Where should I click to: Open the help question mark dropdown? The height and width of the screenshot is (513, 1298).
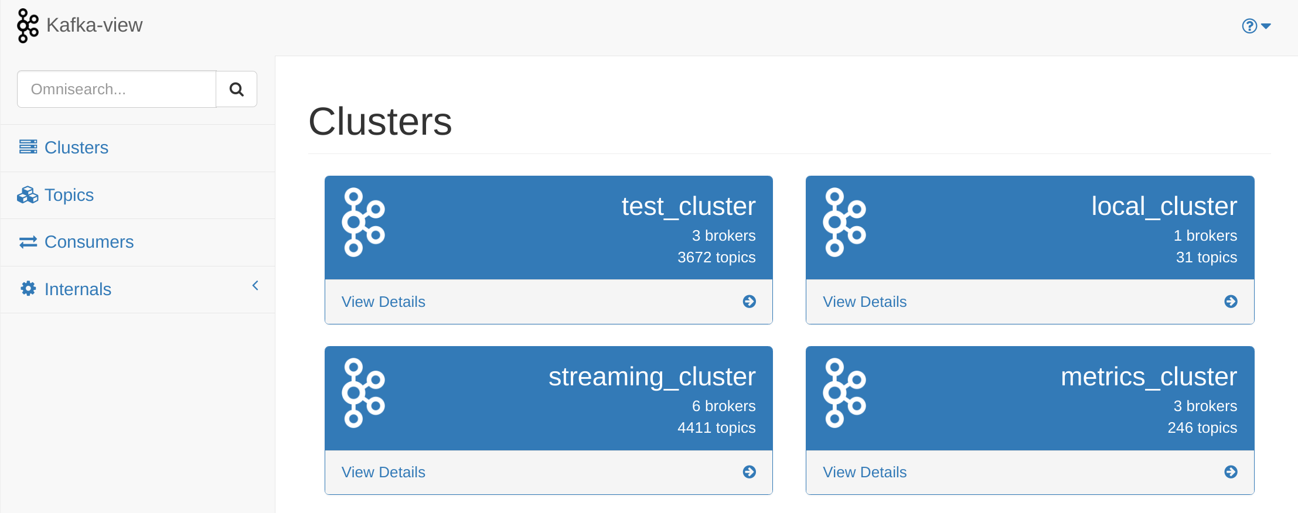pos(1256,26)
